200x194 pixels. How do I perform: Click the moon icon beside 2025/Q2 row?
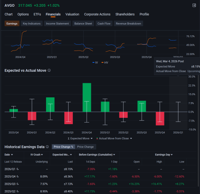click(x=18, y=191)
